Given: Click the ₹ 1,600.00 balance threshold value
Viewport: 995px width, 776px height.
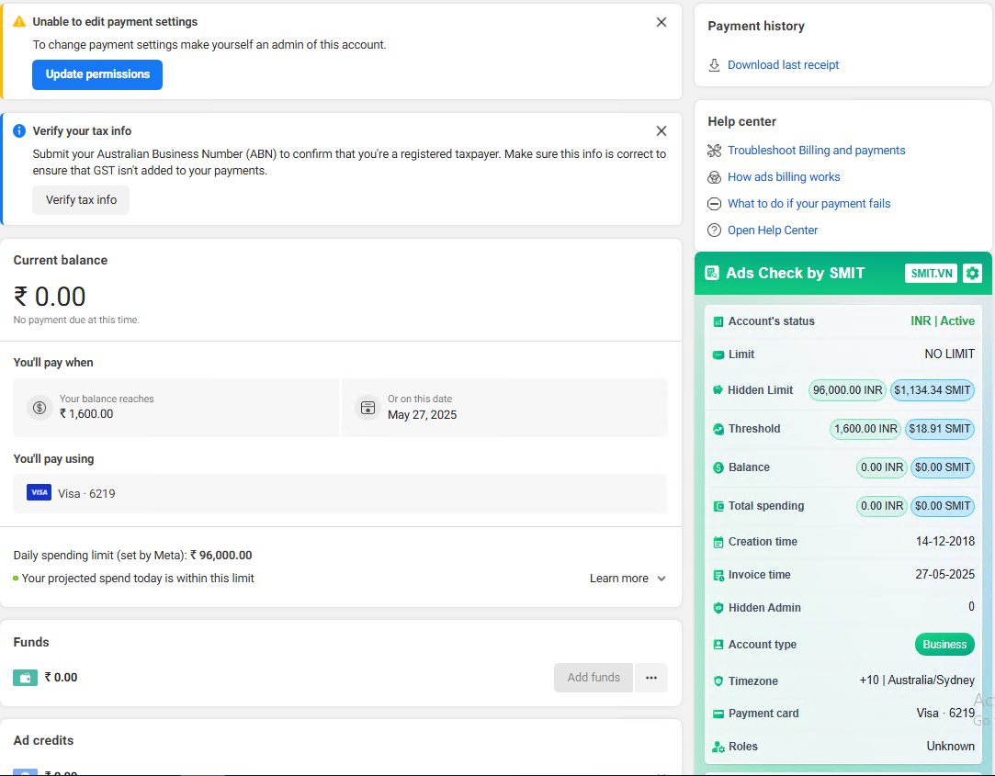Looking at the screenshot, I should point(86,413).
